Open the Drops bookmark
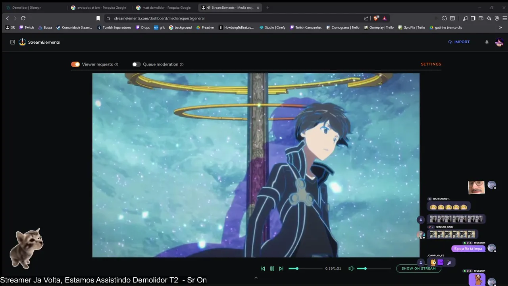The width and height of the screenshot is (508, 286). point(142,27)
